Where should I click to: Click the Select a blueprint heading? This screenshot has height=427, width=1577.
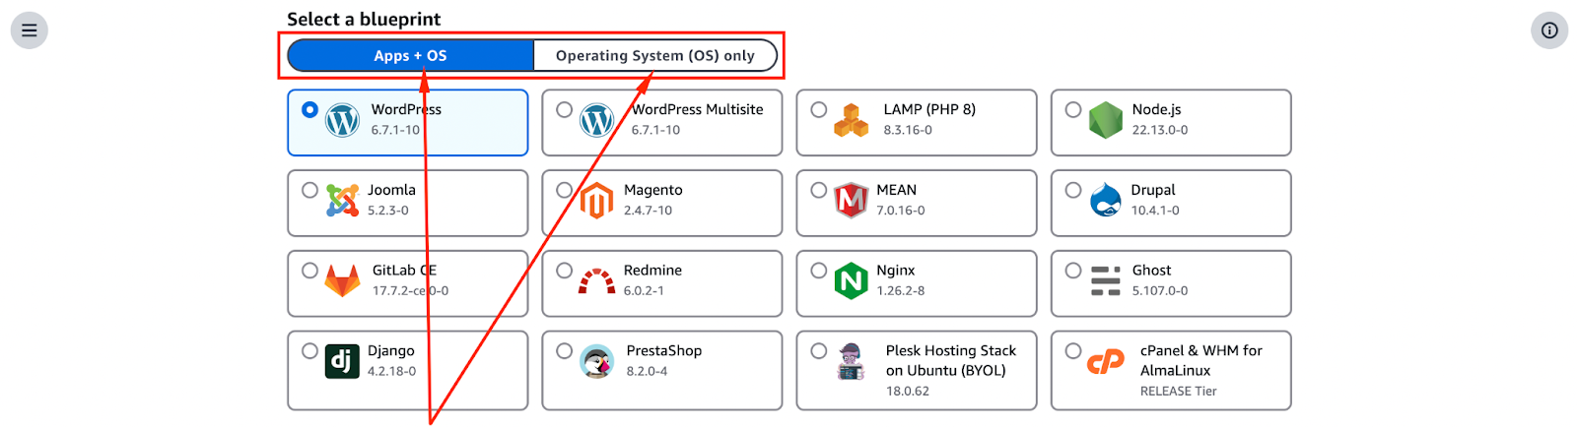tap(364, 19)
